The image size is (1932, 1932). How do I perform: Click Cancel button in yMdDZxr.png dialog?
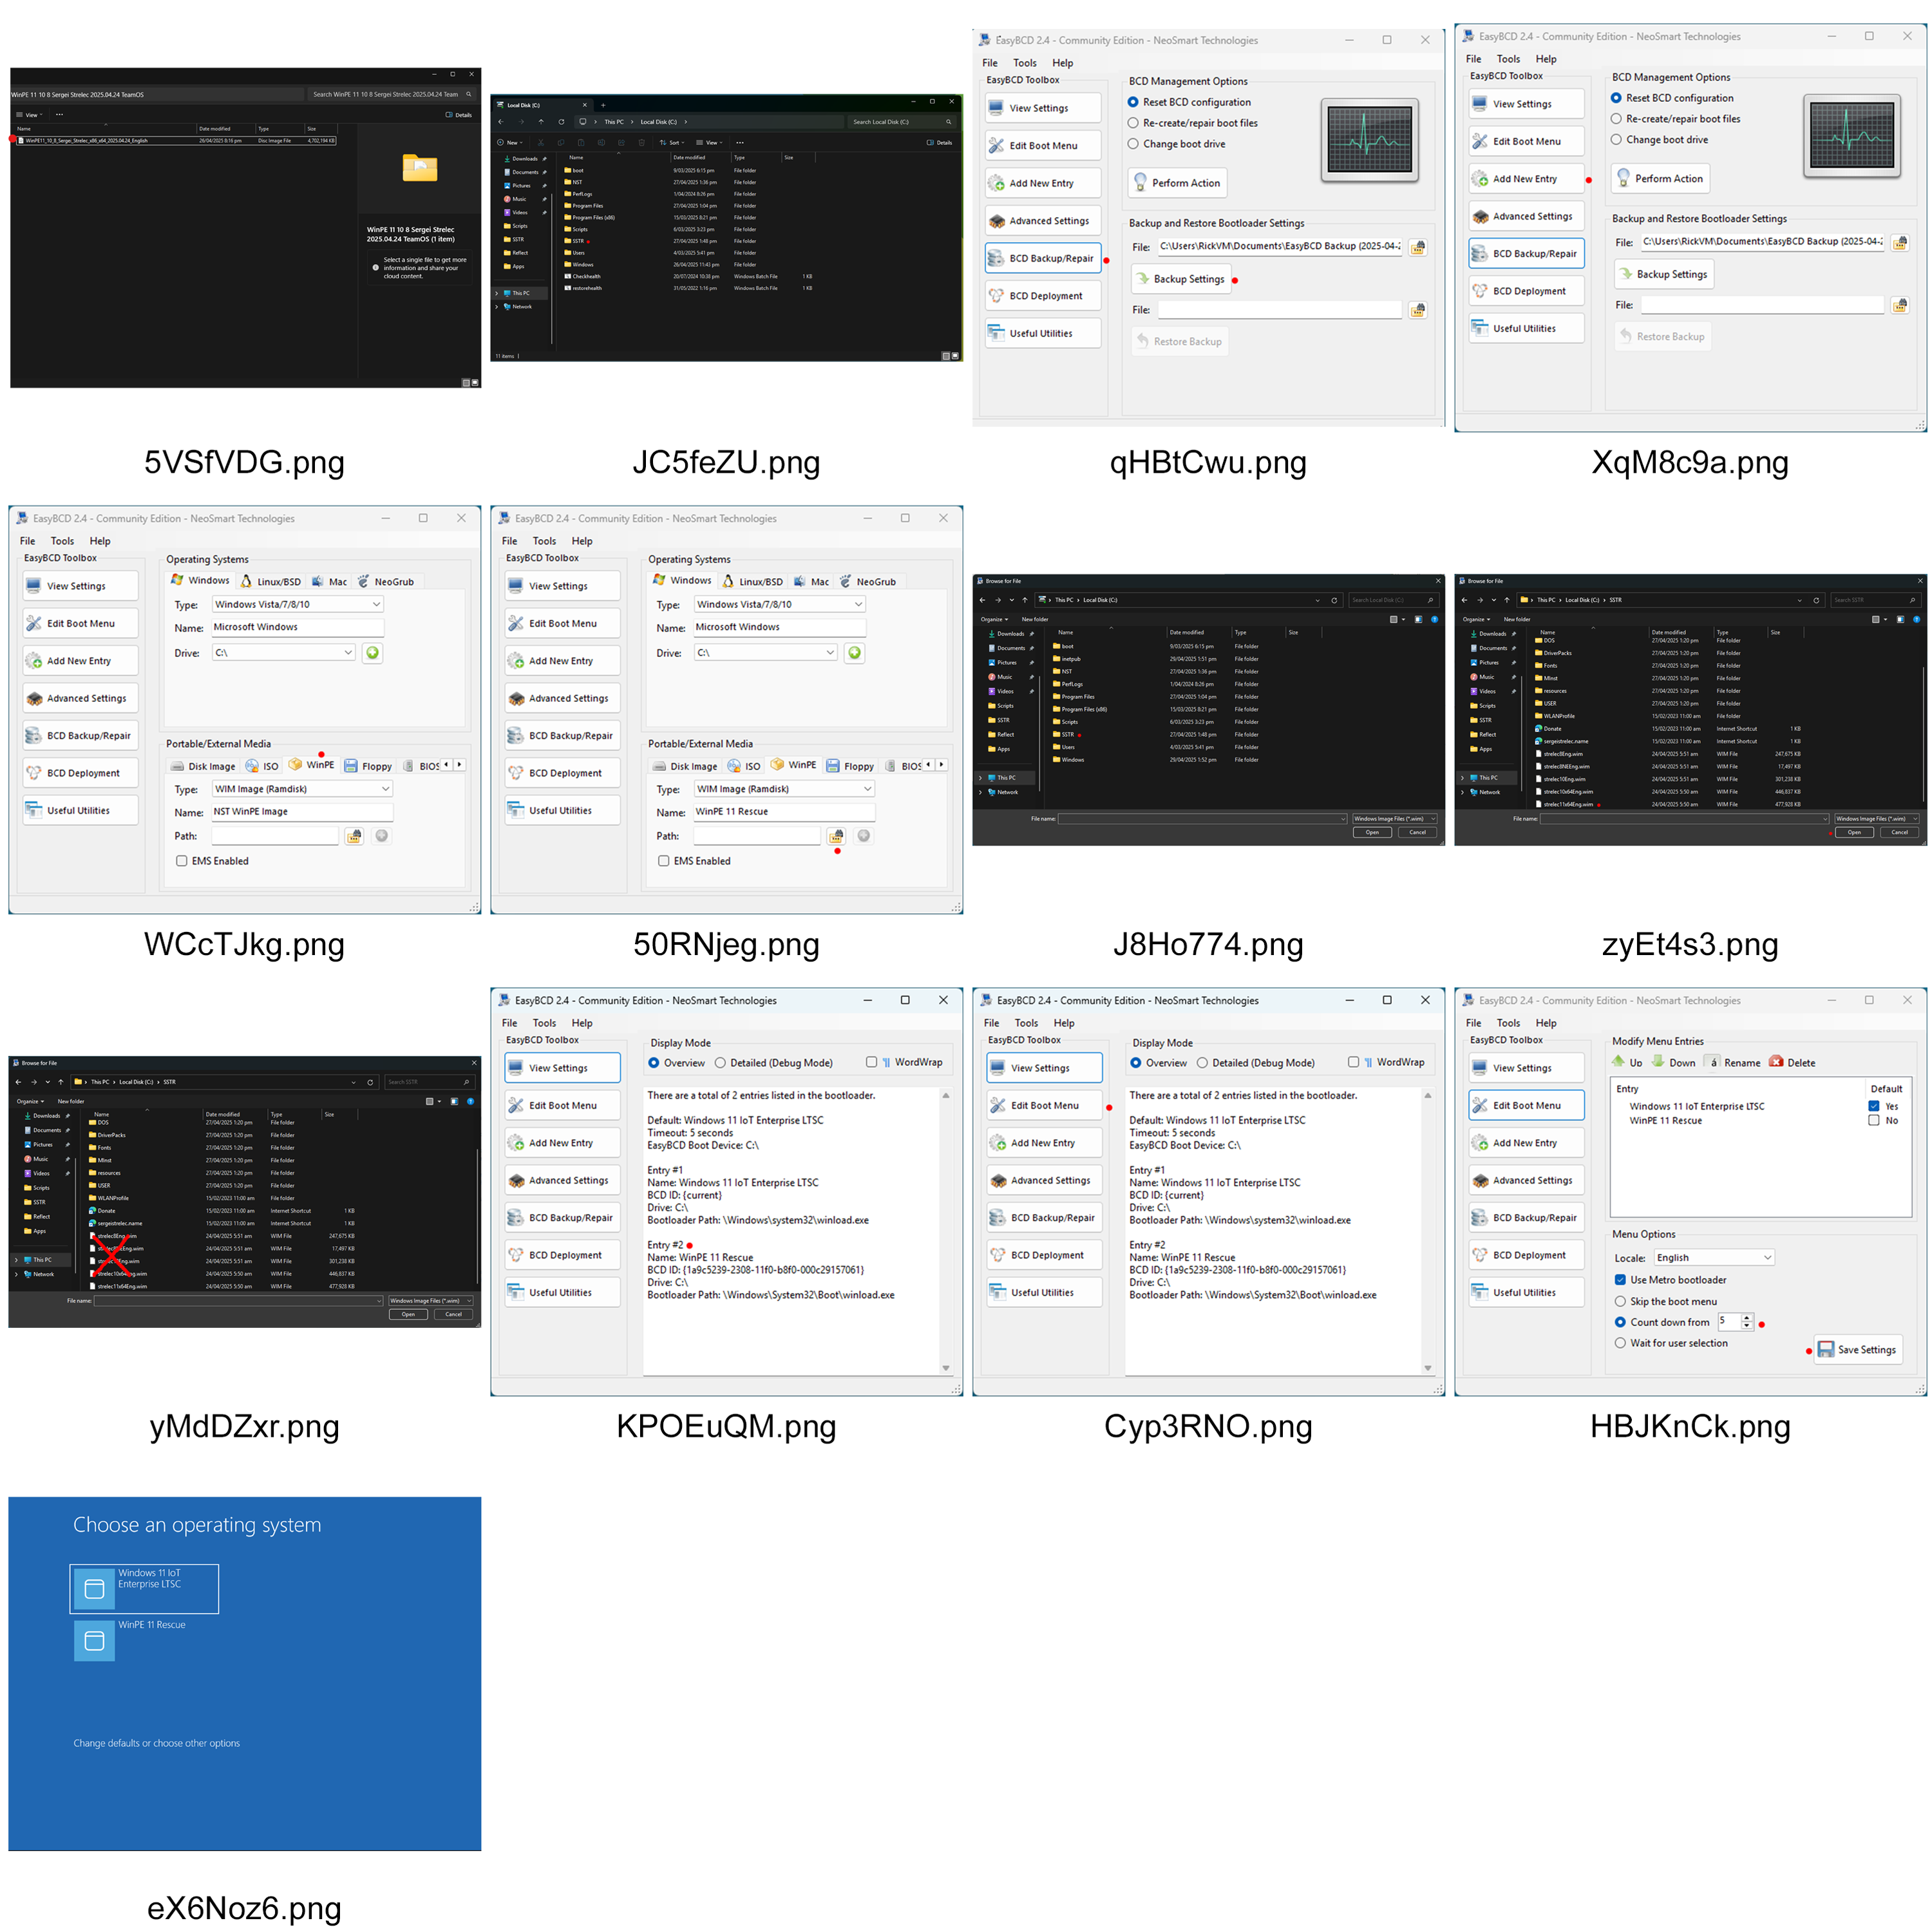tap(453, 1314)
